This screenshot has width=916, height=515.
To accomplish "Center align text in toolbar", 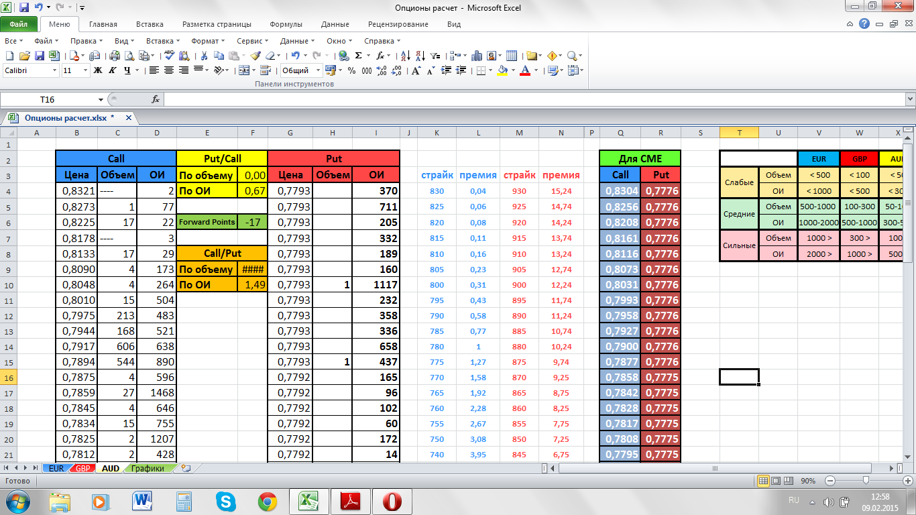I will [168, 70].
